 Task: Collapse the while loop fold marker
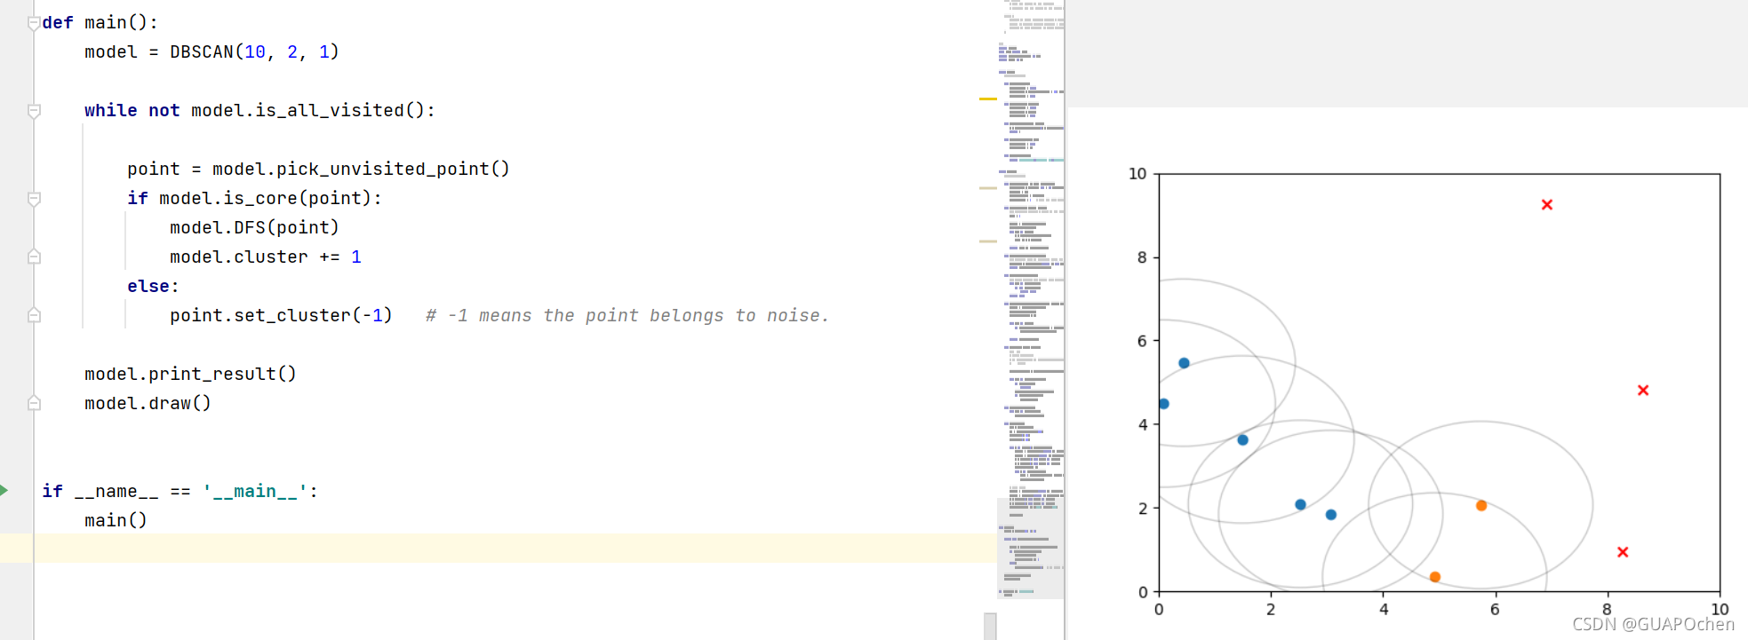coord(34,111)
